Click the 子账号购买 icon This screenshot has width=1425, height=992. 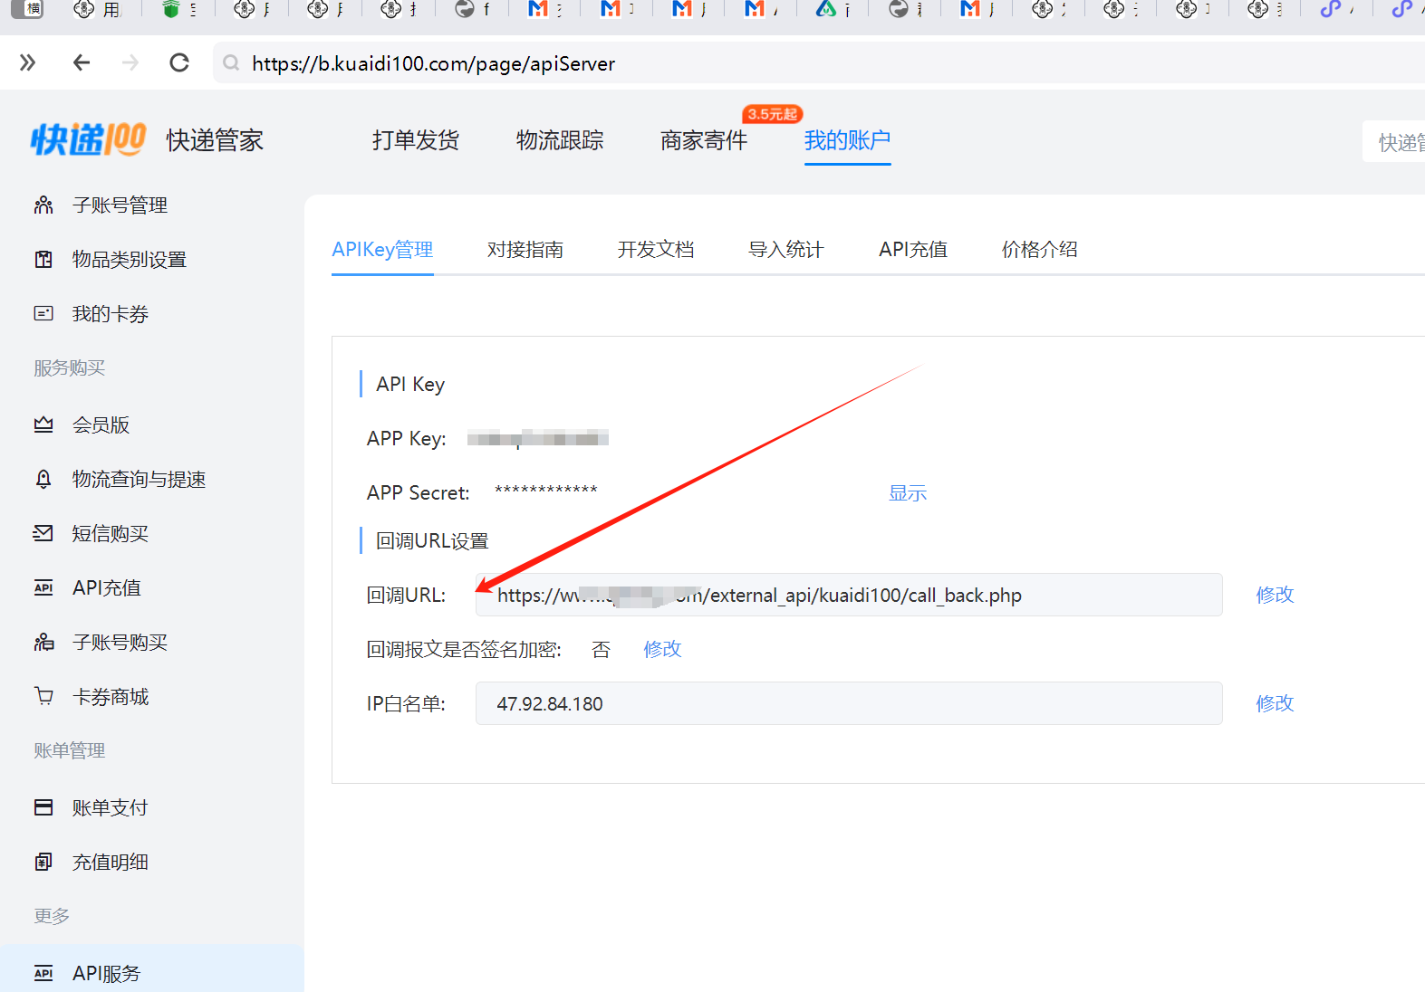click(43, 642)
